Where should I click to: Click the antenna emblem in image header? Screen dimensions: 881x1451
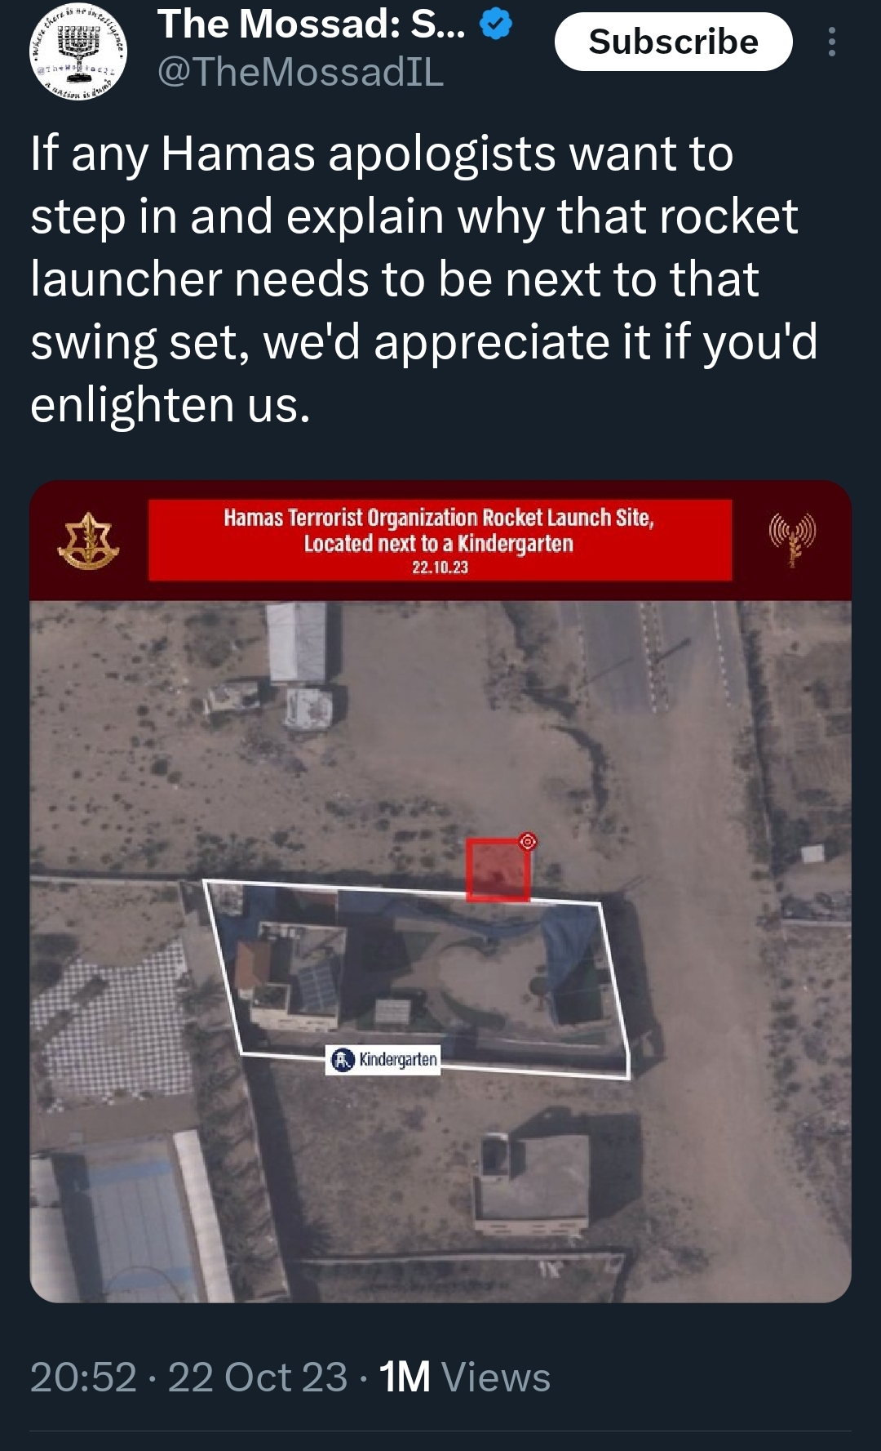(792, 539)
